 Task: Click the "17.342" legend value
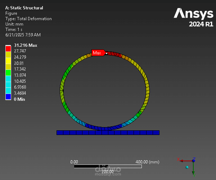click(x=20, y=69)
